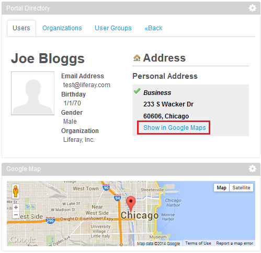Click Show in Google Maps link
The height and width of the screenshot is (253, 261).
tap(175, 128)
